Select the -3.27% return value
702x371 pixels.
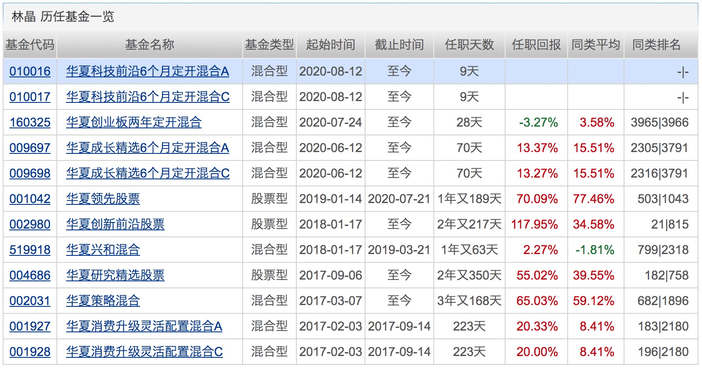(x=538, y=122)
